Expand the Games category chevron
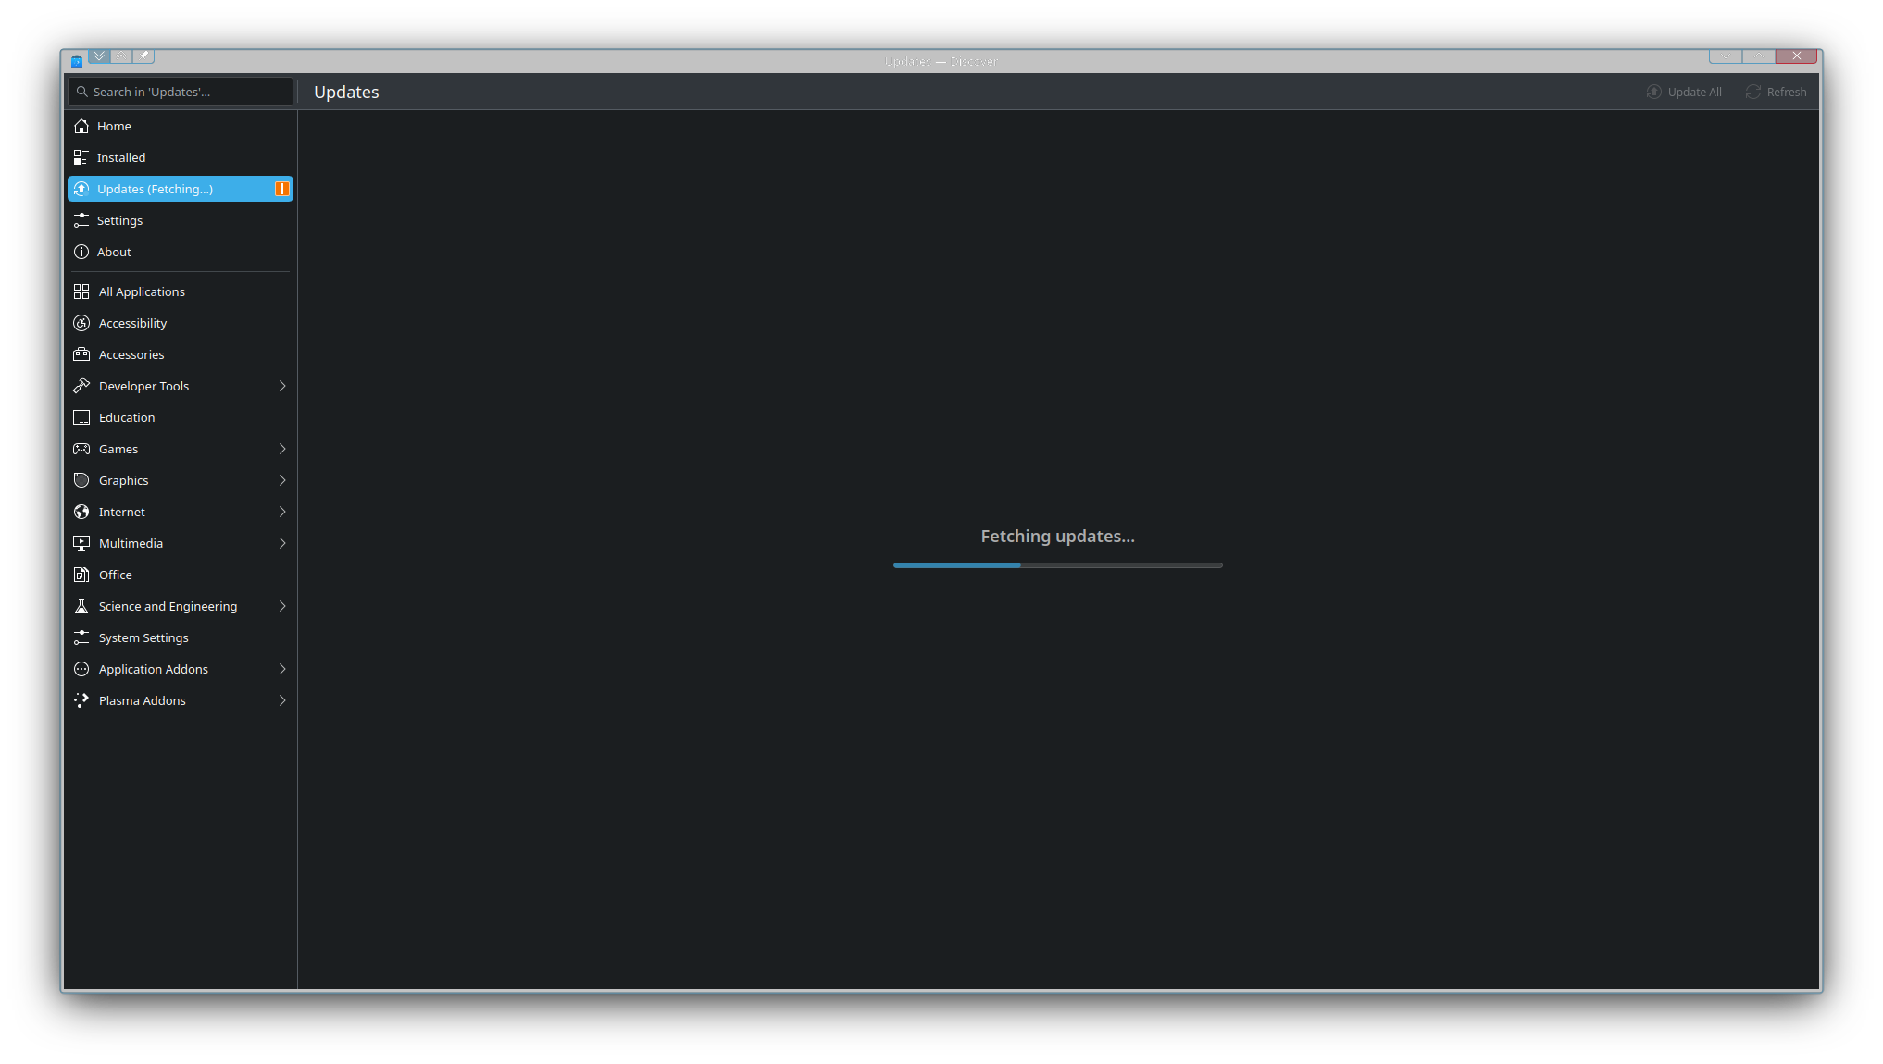 point(282,449)
